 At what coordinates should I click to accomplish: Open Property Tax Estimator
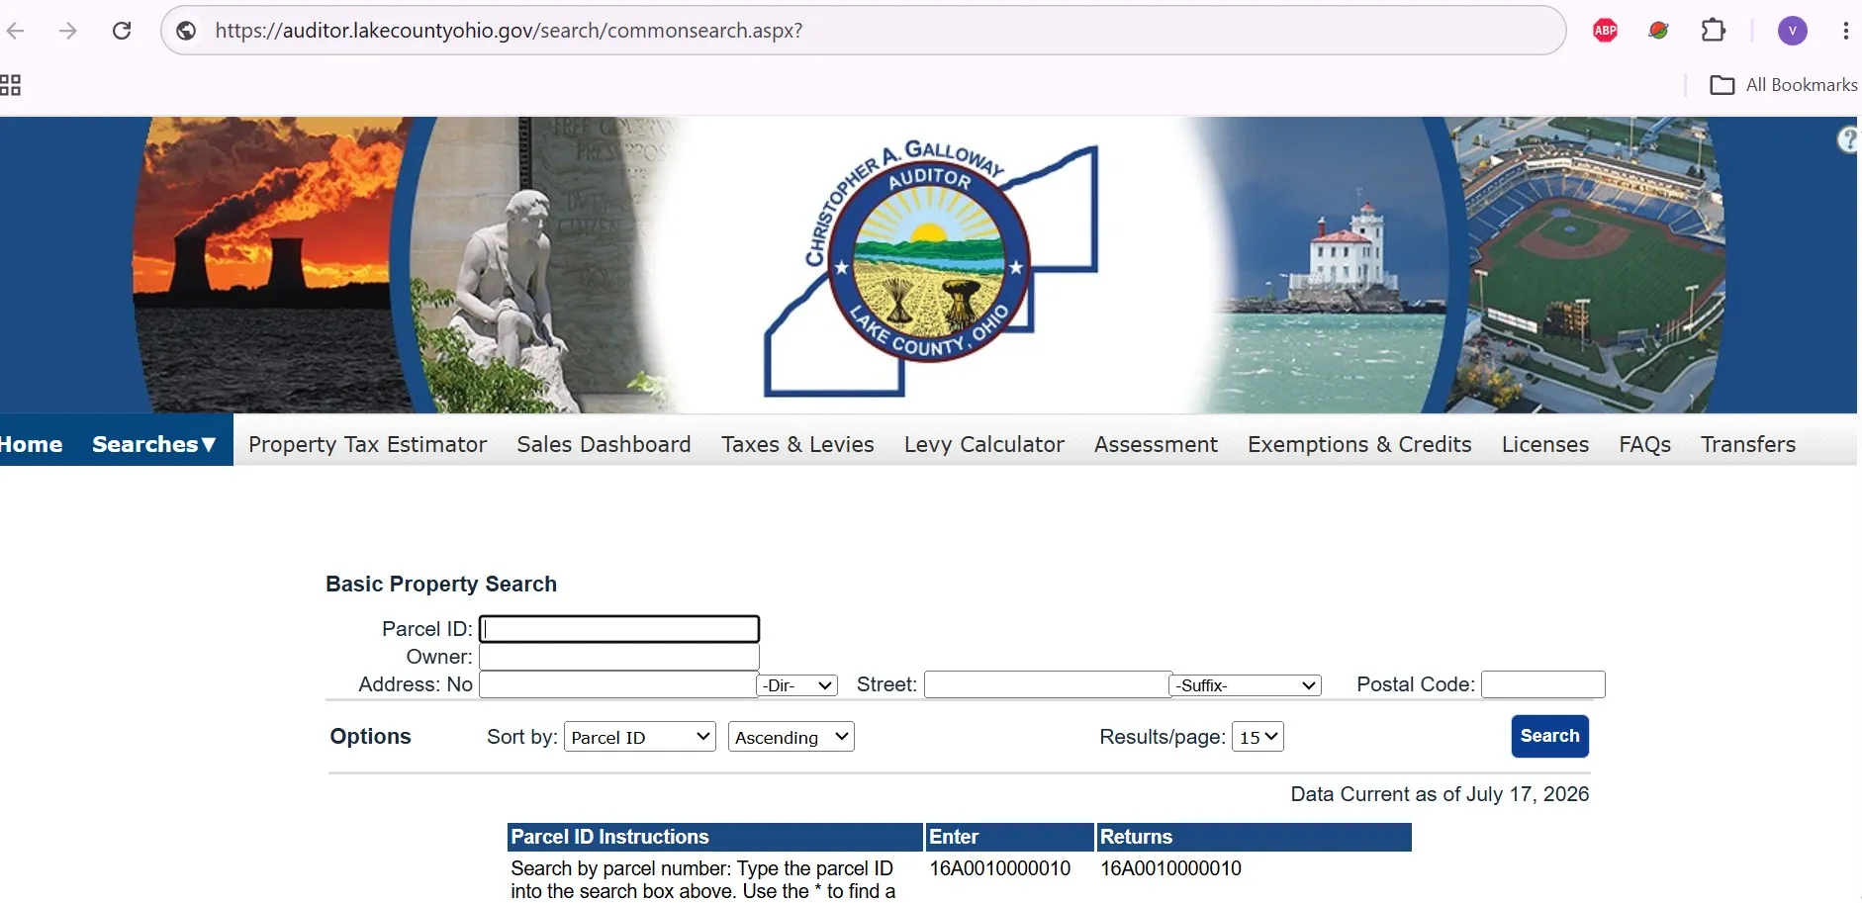click(367, 444)
